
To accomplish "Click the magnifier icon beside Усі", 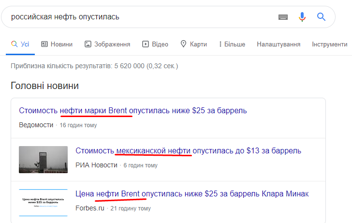I will point(15,44).
